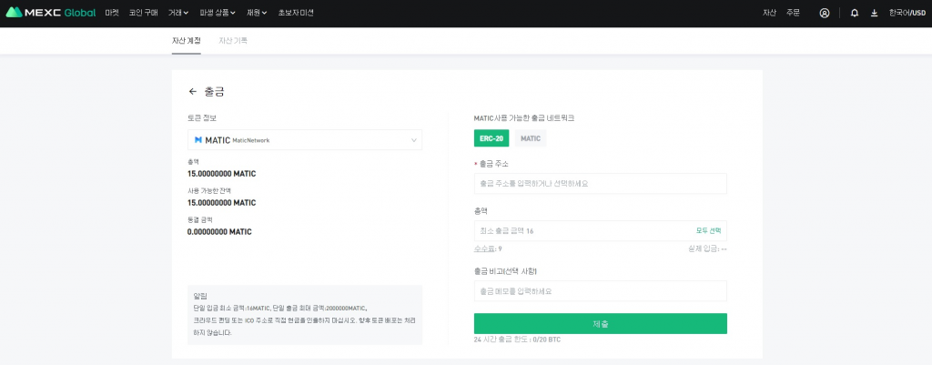Viewport: 932px width, 365px height.
Task: Open the 거래 dropdown menu
Action: (178, 13)
